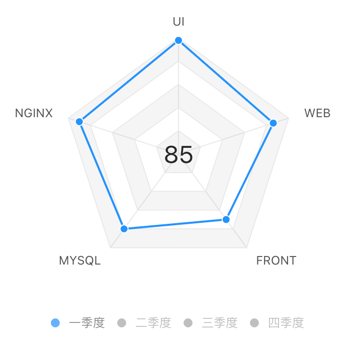Enable the 二季度 legend dot
Viewport: 360px width, 343px height.
(122, 323)
